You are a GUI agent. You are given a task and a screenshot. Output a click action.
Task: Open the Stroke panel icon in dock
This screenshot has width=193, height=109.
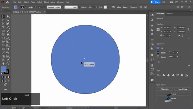click(152, 40)
